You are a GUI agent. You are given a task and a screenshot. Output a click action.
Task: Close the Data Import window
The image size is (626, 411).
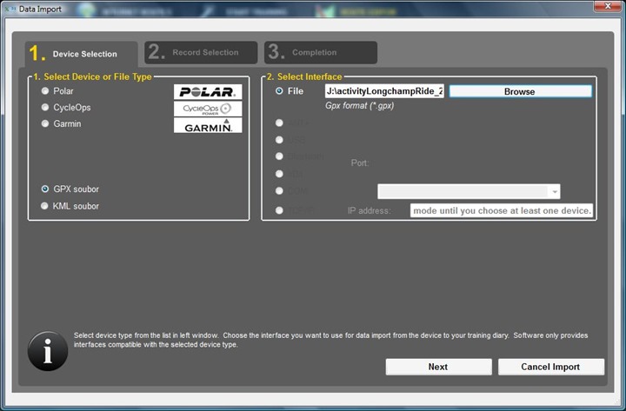click(x=608, y=6)
